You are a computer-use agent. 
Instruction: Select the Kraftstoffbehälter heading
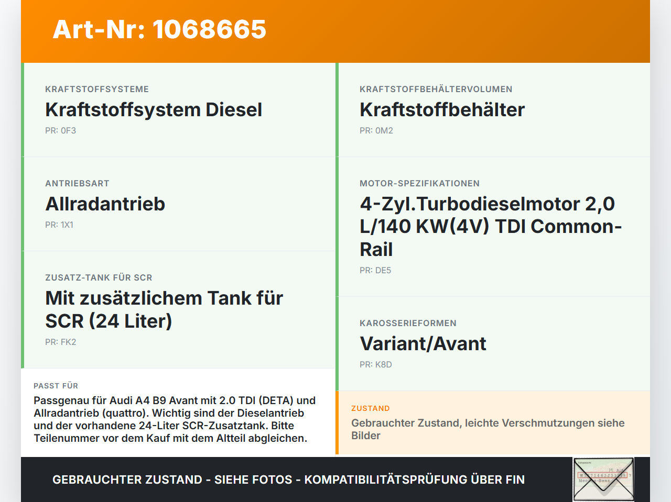442,109
